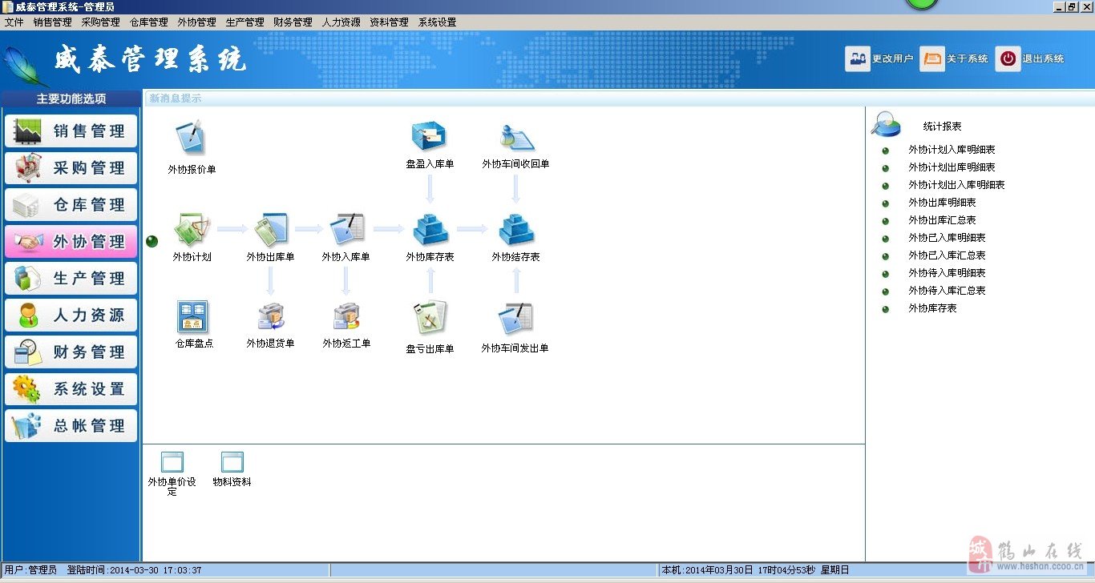Open the 外协单价设定 icon
This screenshot has width=1095, height=583.
pos(172,463)
